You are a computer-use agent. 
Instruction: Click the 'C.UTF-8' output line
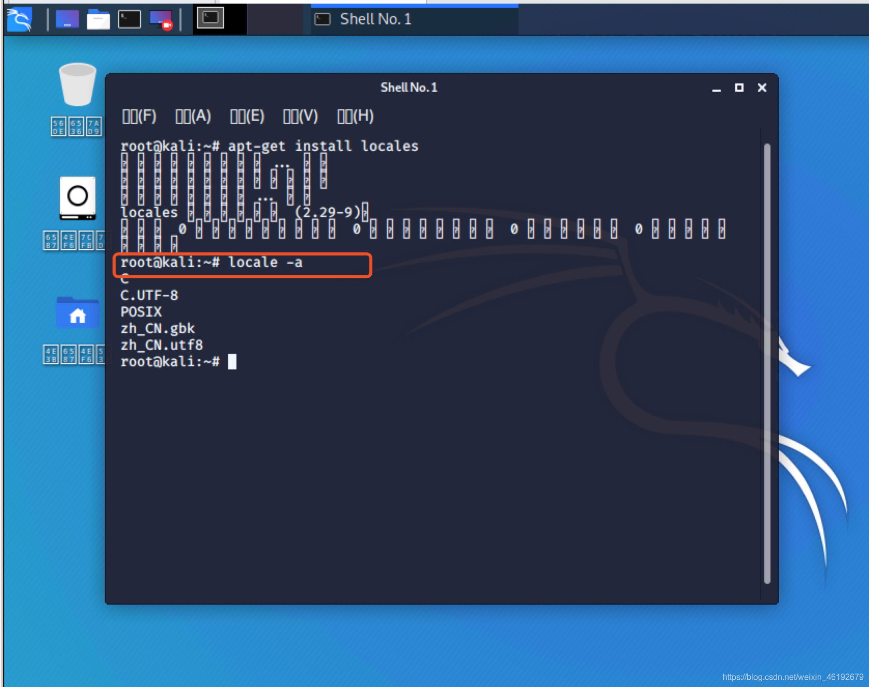149,295
